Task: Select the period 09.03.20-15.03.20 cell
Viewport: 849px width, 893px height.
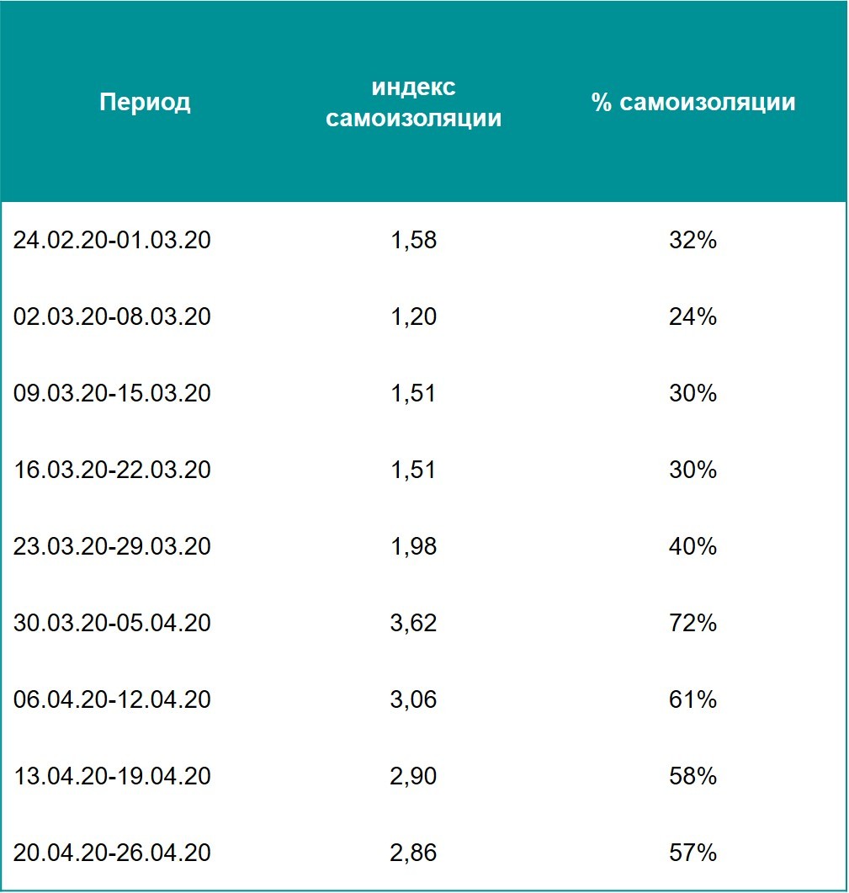Action: coord(112,393)
